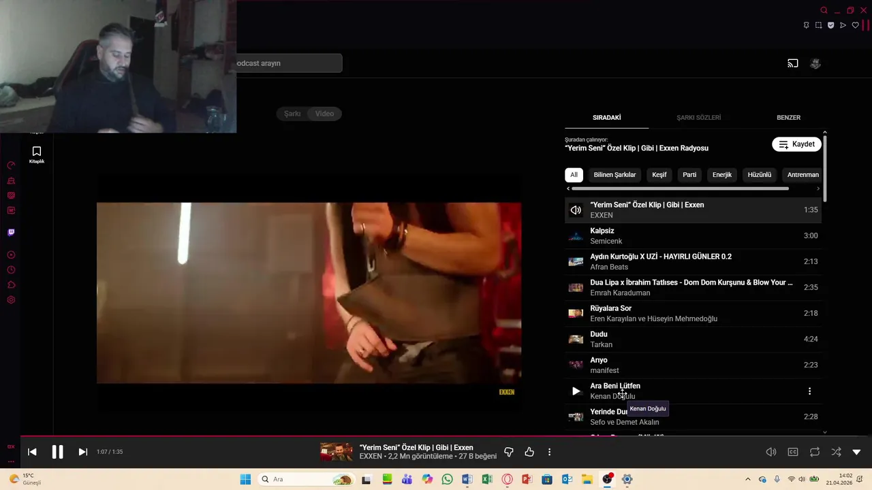This screenshot has width=872, height=490.
Task: Click the podcast search input field
Action: 289,63
